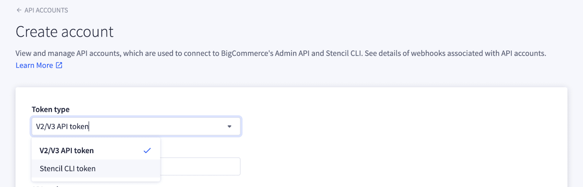Click the blue checkmark on V2/V3 option
The width and height of the screenshot is (583, 187).
(x=147, y=151)
